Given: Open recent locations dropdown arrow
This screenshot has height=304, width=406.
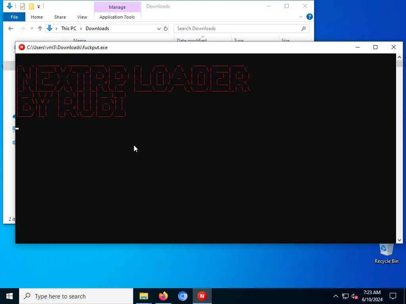Looking at the screenshot, I should tap(32, 28).
